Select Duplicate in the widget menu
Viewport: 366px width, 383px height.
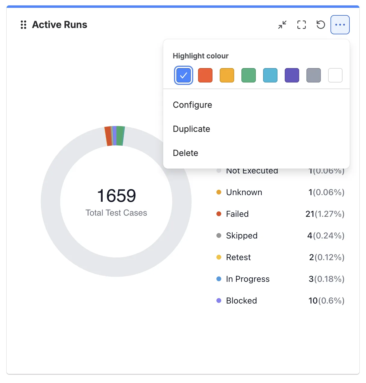[x=256, y=129]
